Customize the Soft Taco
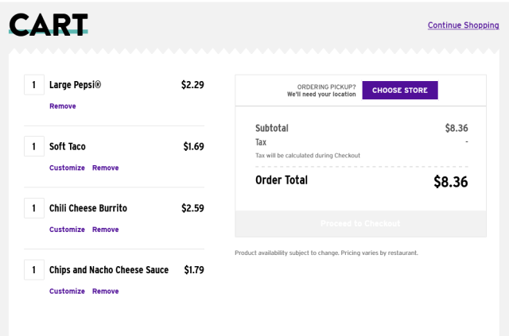Image resolution: width=509 pixels, height=336 pixels. point(67,168)
